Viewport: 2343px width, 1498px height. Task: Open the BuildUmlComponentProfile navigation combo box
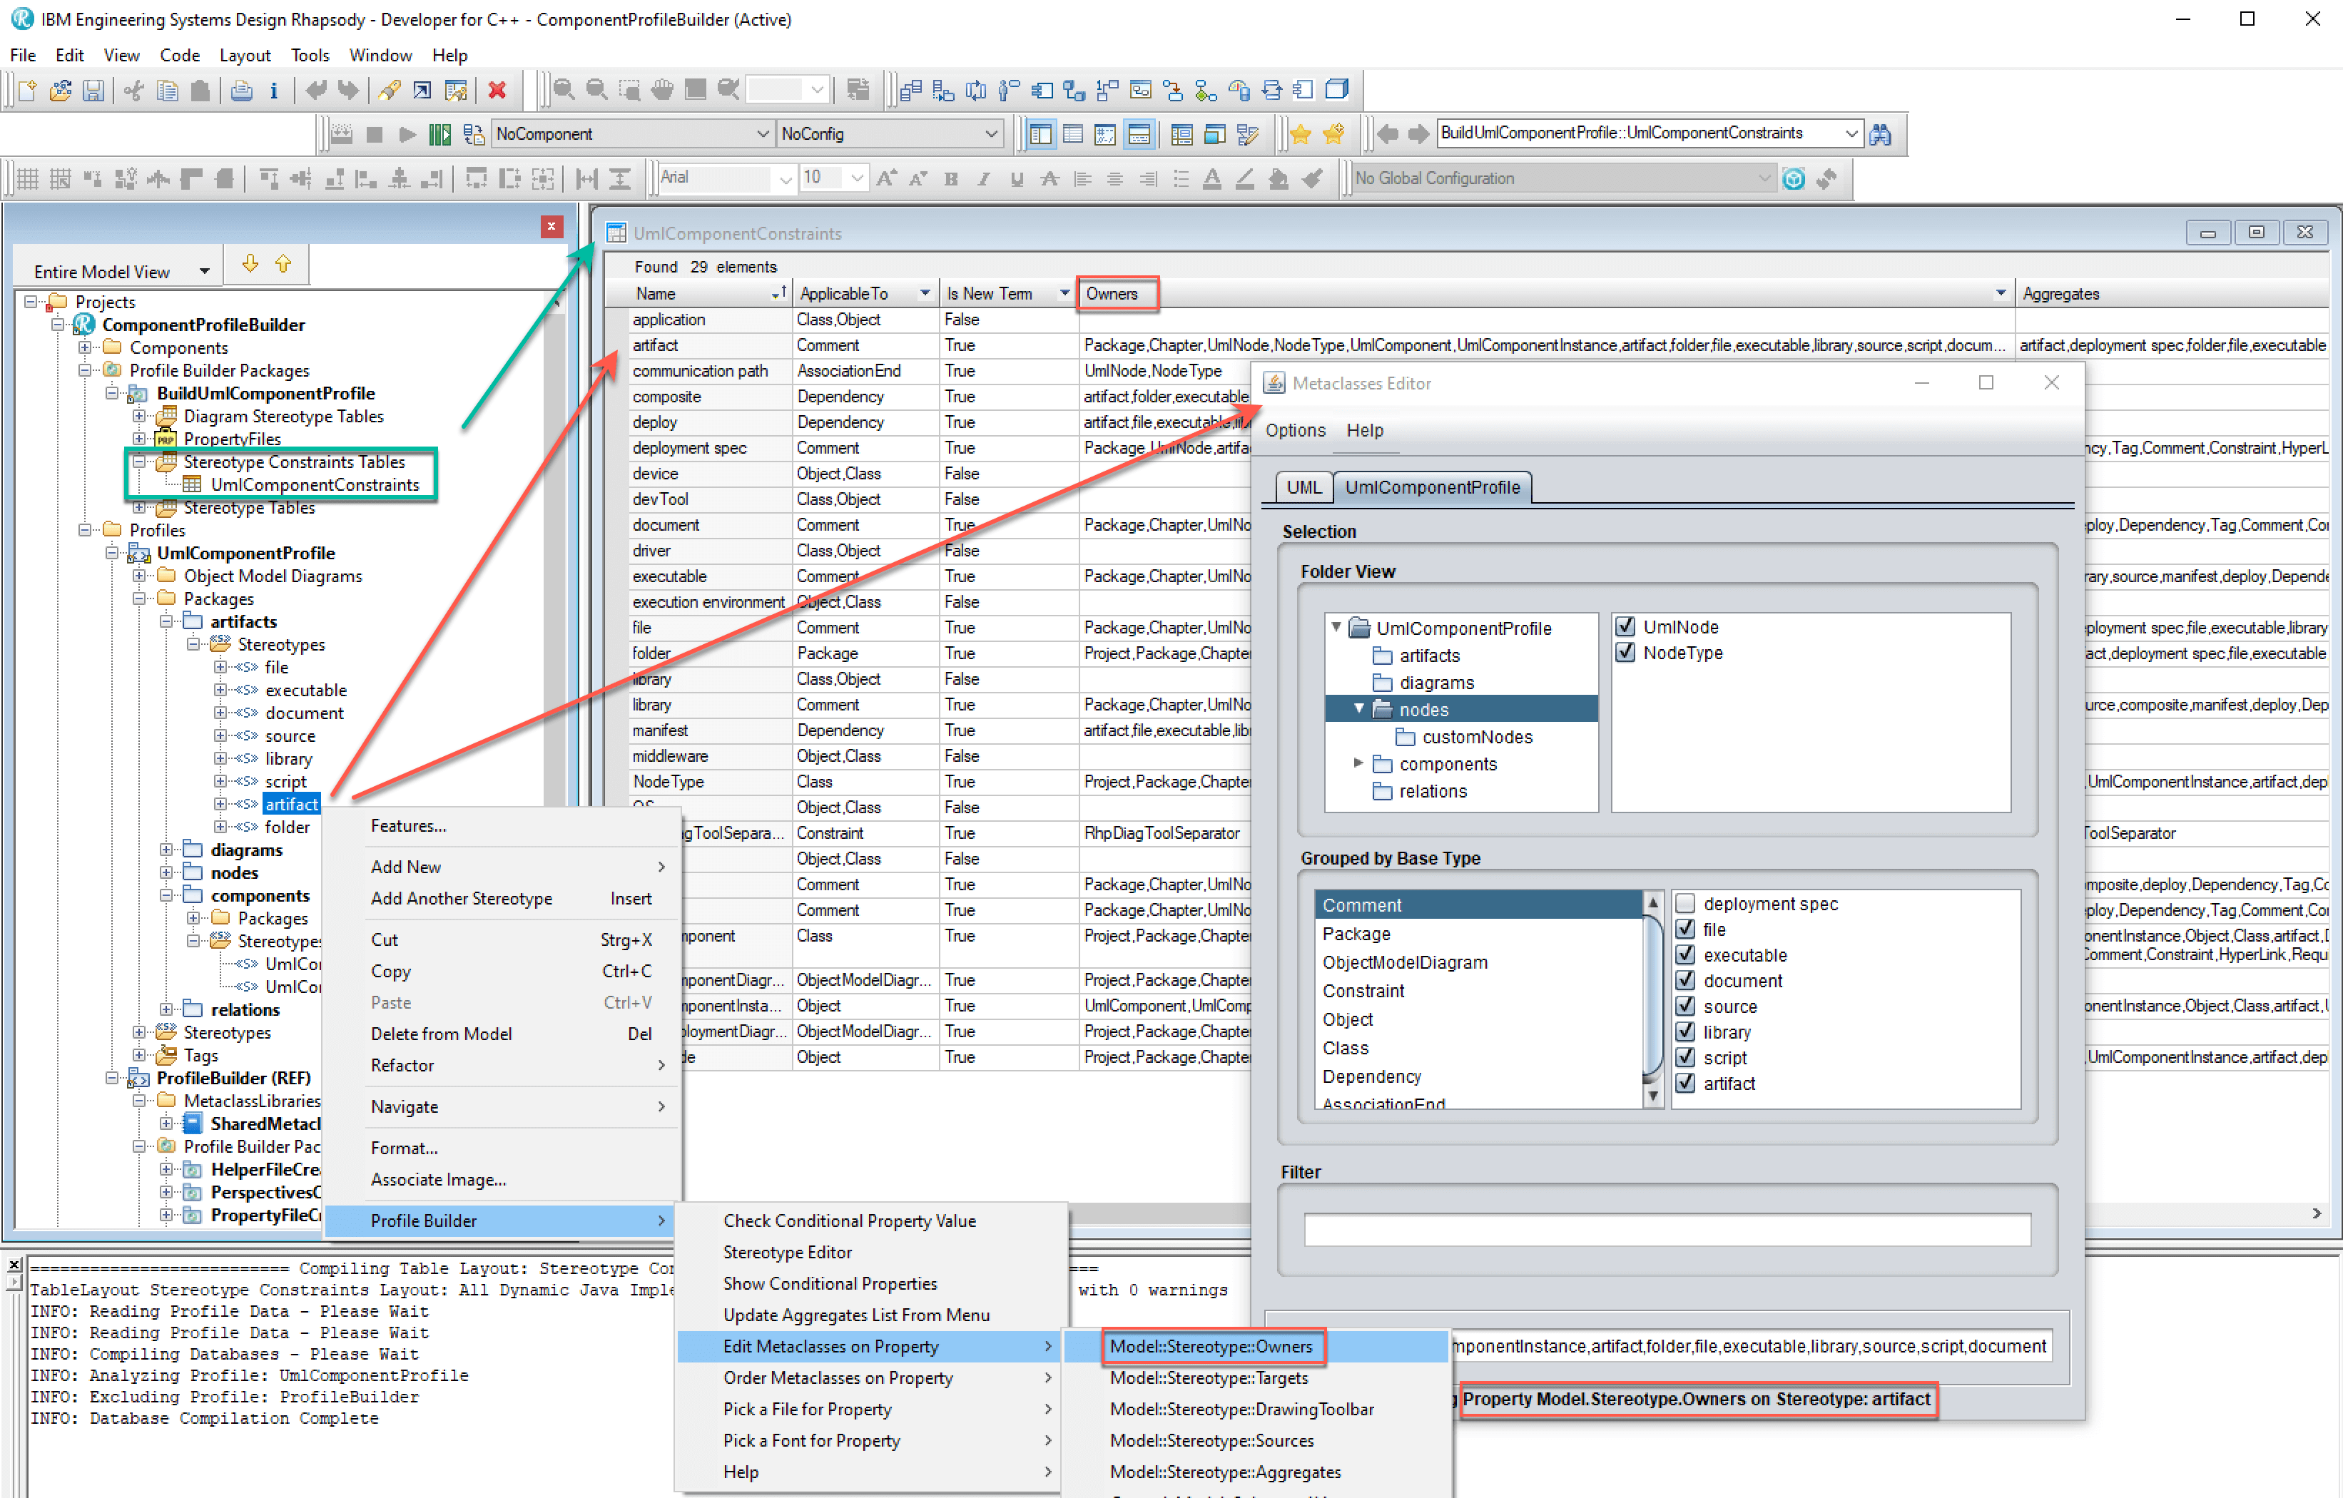coord(1851,134)
